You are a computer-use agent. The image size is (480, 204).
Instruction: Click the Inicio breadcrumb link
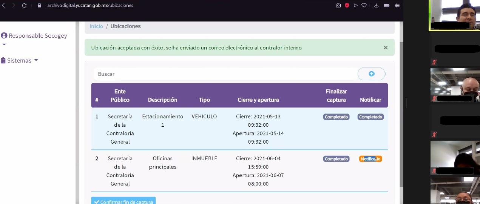96,26
